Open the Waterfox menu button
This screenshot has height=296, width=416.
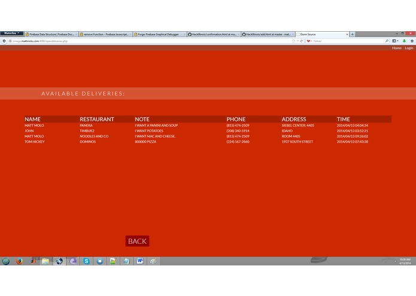[12, 33]
